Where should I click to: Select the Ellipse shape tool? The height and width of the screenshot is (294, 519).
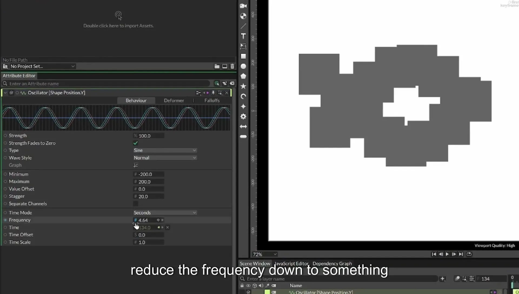pyautogui.click(x=243, y=66)
